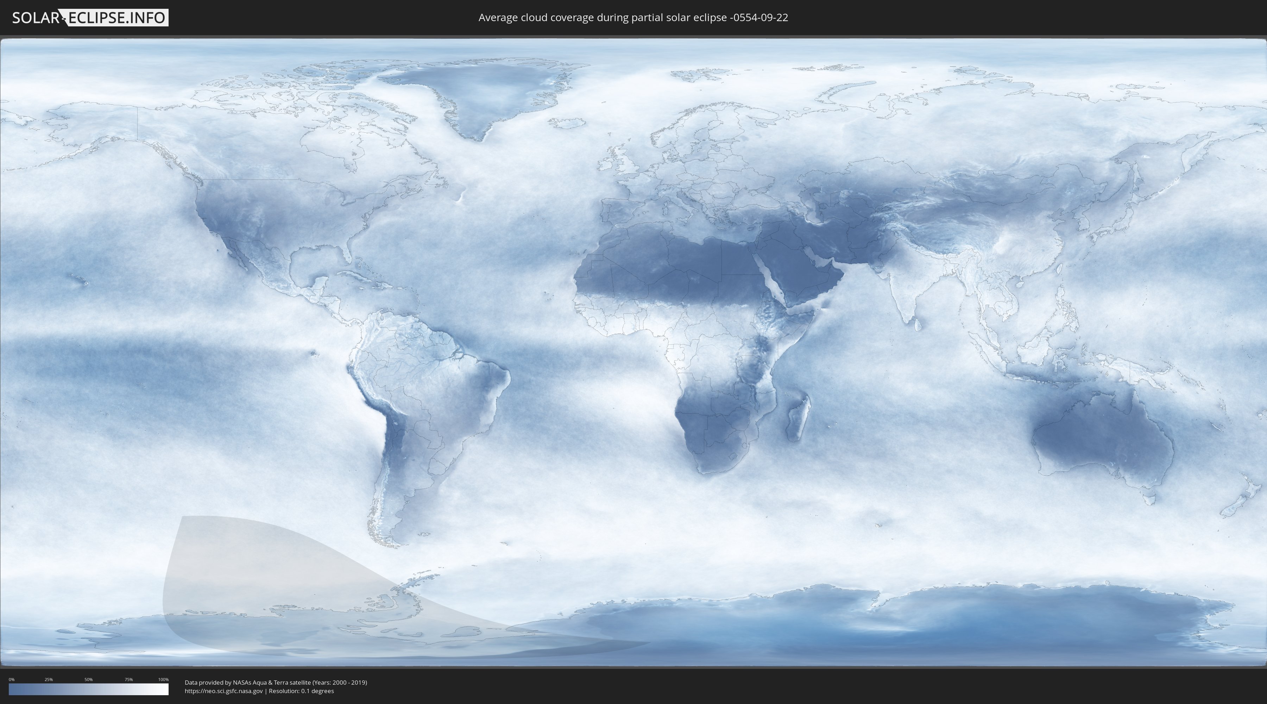Click 'Data provided by NASAs Aqua & Terra satellite' text
The image size is (1267, 704).
(x=247, y=683)
